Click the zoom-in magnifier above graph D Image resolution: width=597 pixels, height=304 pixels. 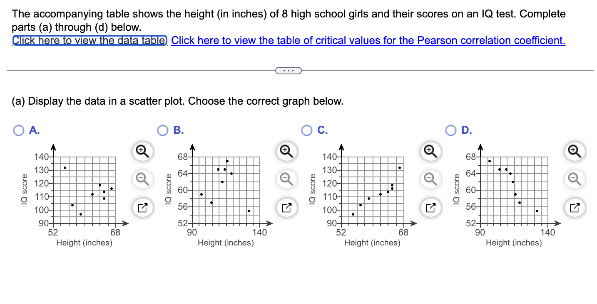point(574,152)
